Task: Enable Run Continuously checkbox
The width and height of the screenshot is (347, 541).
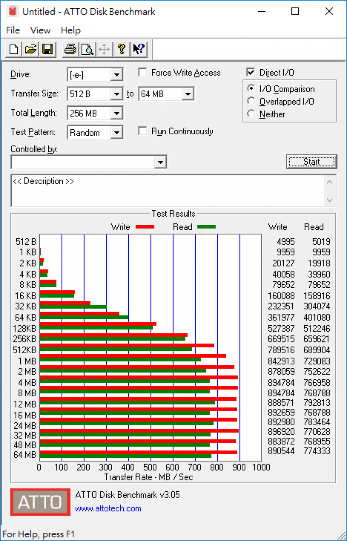Action: (142, 132)
